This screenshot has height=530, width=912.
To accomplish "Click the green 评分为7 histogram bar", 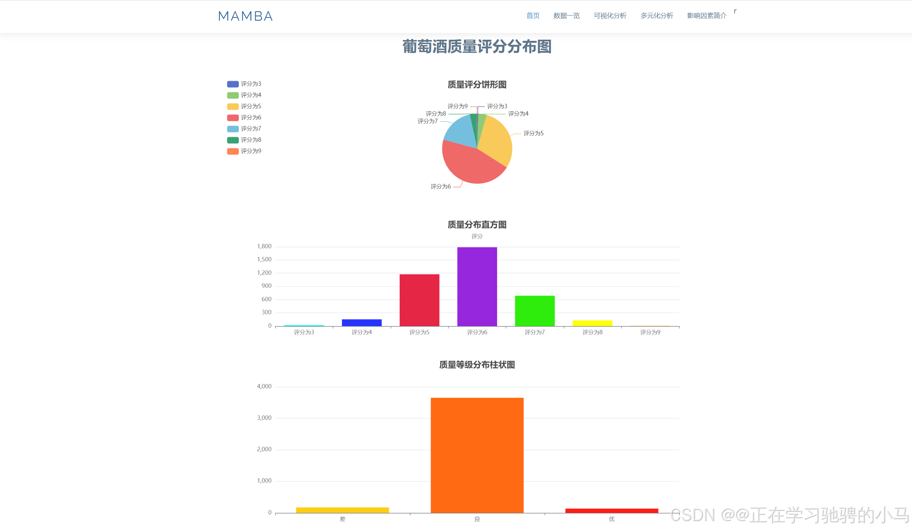I will click(x=534, y=311).
